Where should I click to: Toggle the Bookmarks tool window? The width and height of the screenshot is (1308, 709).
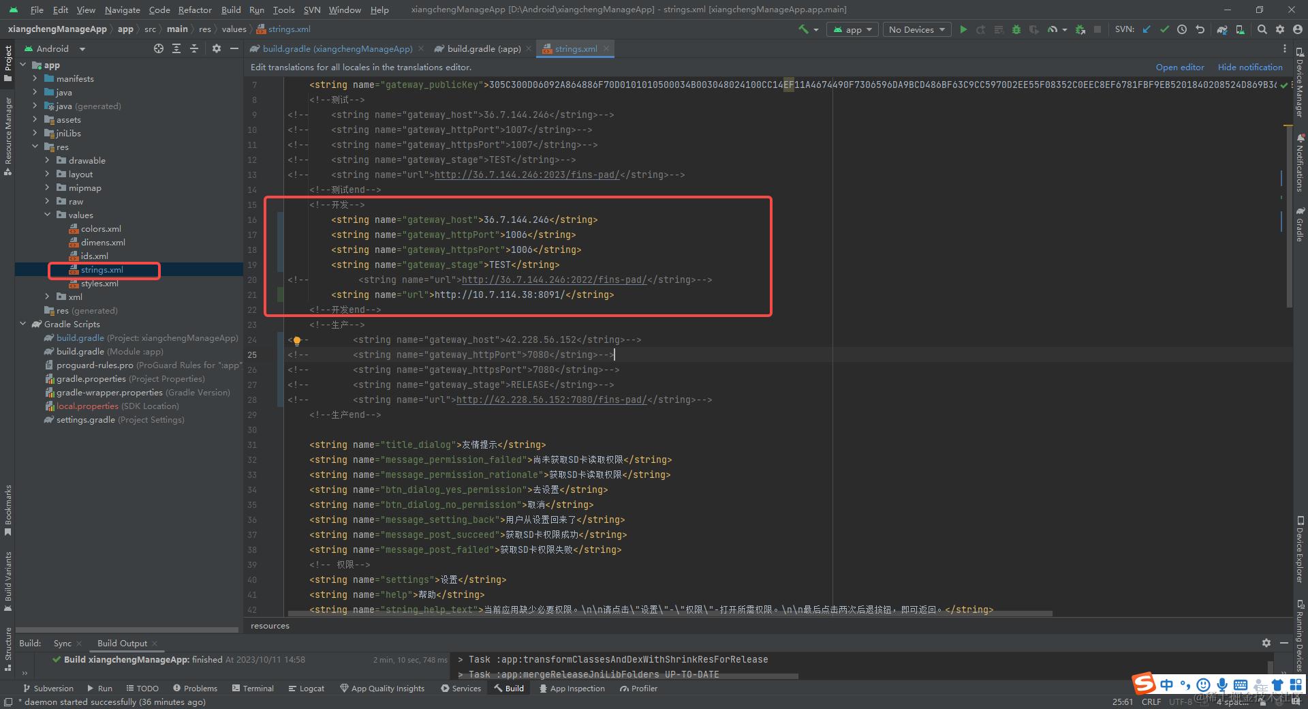(x=7, y=510)
